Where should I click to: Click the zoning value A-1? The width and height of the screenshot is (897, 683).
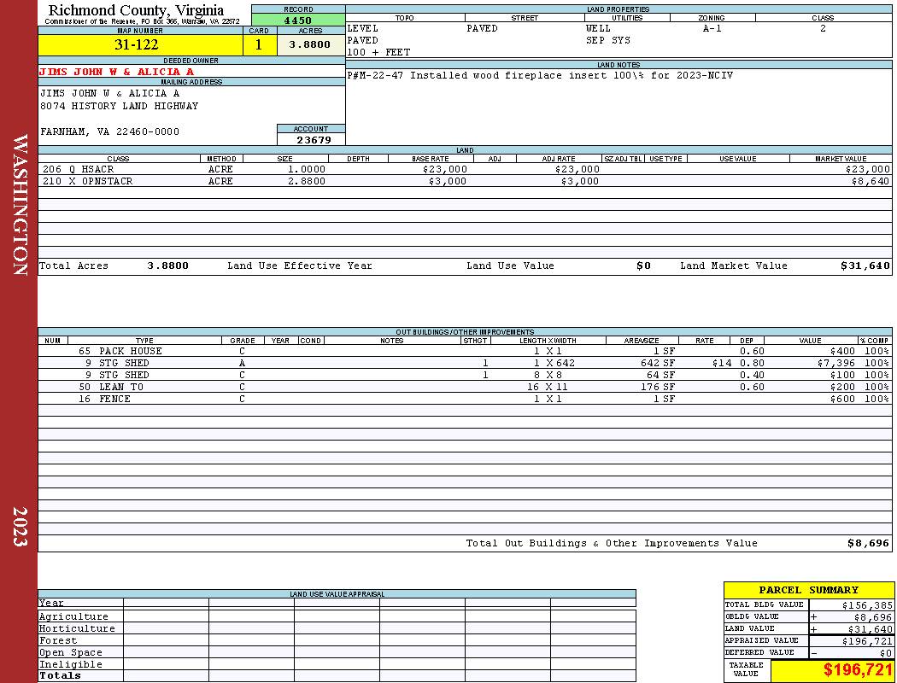click(712, 28)
